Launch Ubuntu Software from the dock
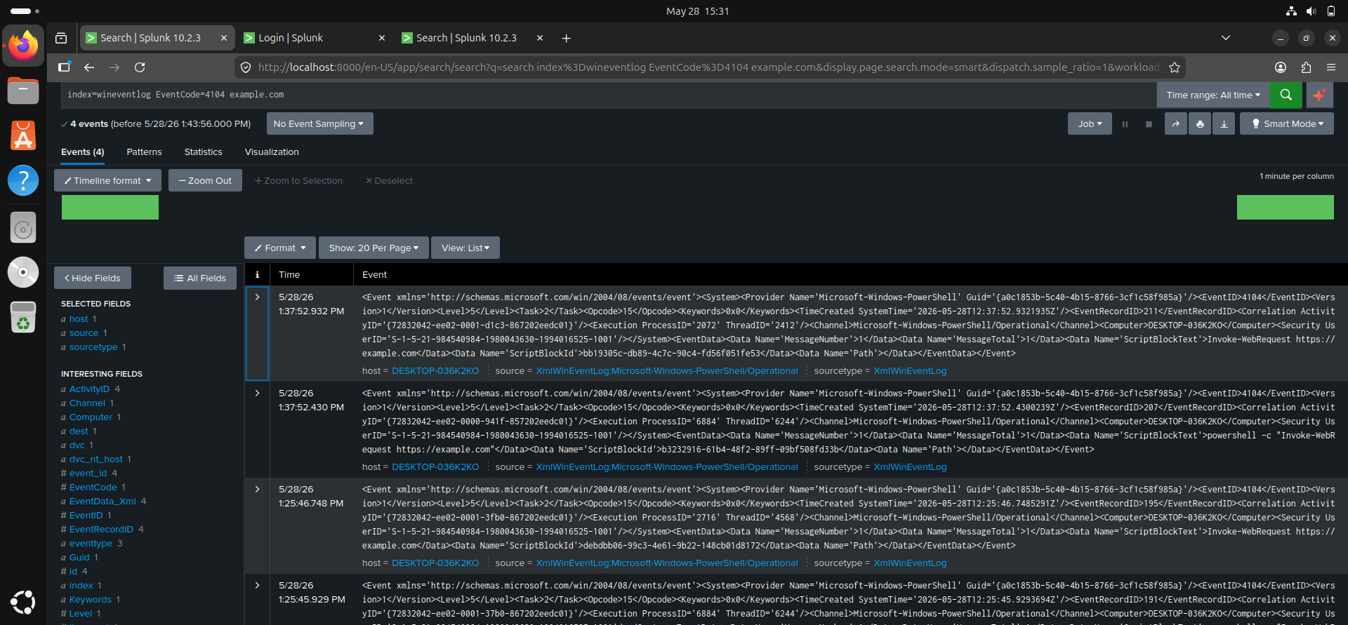This screenshot has height=625, width=1348. pos(23,135)
